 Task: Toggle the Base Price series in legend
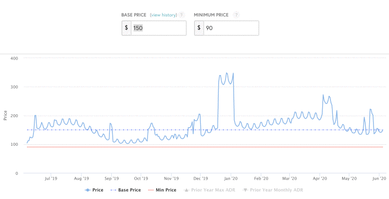coord(125,190)
